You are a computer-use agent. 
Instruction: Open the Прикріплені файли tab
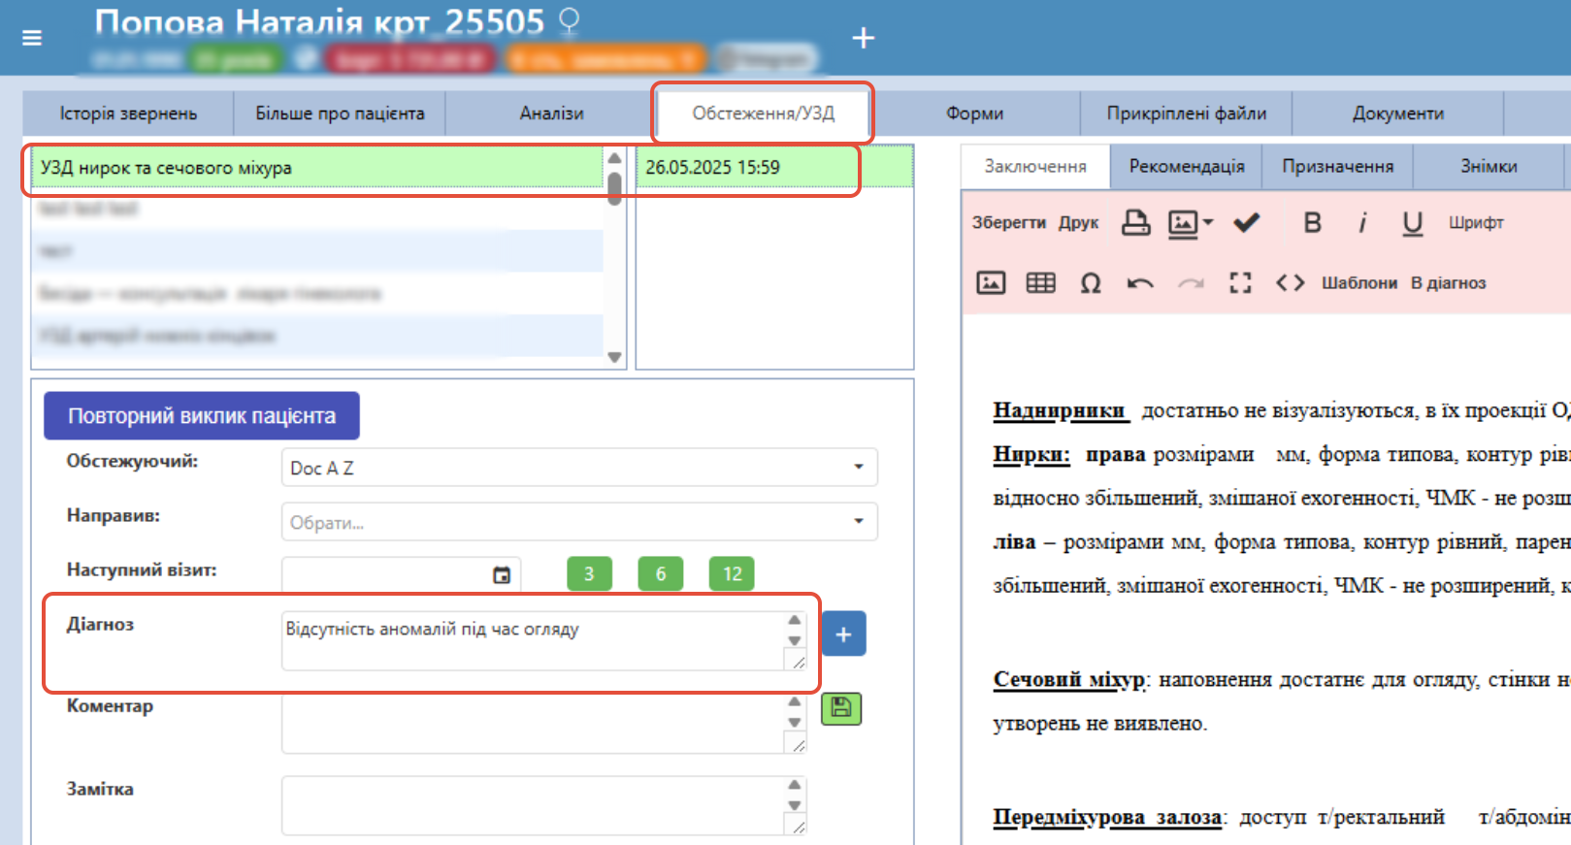tap(1186, 114)
